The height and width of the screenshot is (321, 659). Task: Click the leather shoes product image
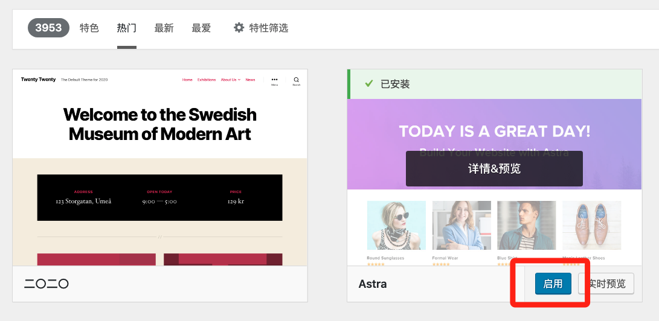click(592, 225)
